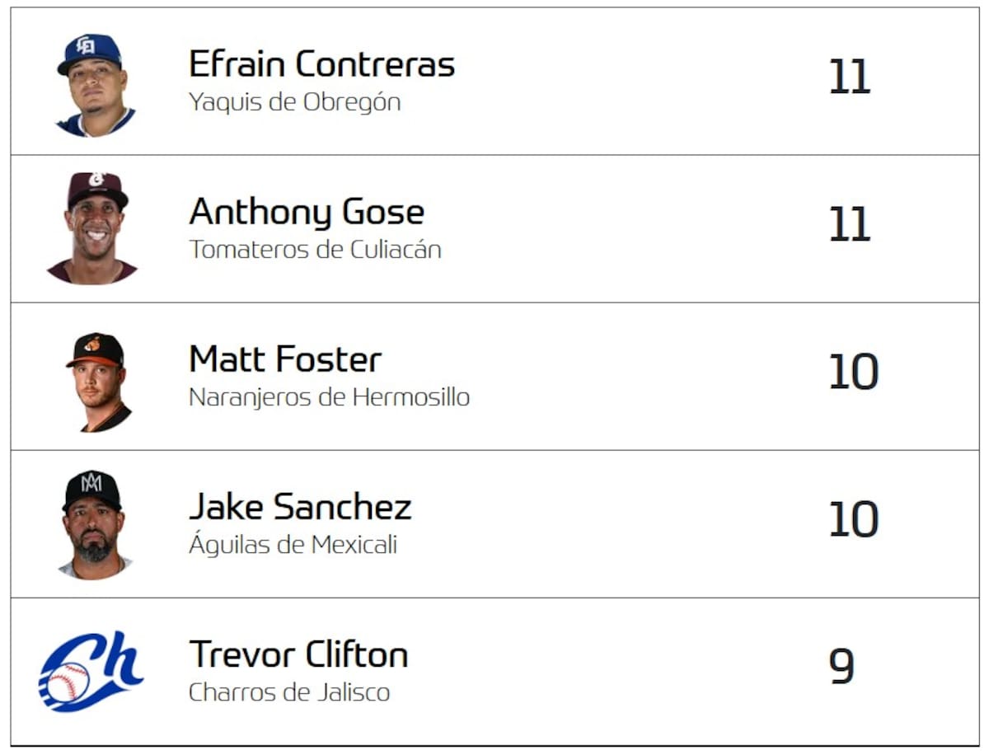Click Jake Sanchez stat value 10

853,520
